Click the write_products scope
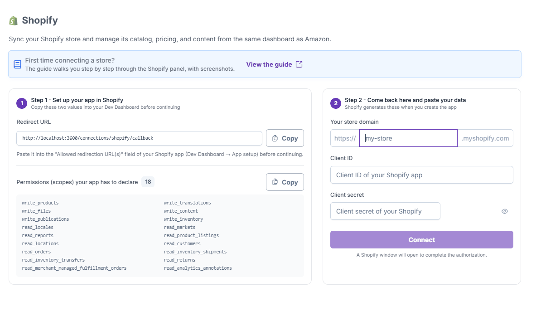The width and height of the screenshot is (536, 311). (40, 203)
